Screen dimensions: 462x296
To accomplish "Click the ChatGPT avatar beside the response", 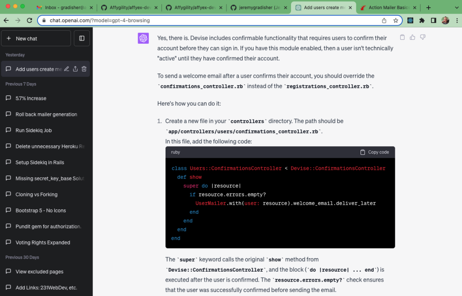I will pyautogui.click(x=143, y=38).
